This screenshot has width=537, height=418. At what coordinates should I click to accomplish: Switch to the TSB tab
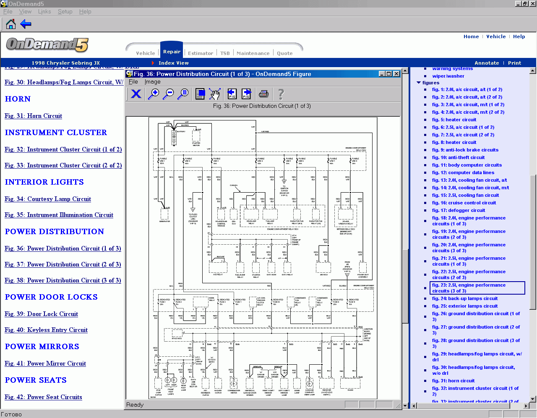click(225, 53)
